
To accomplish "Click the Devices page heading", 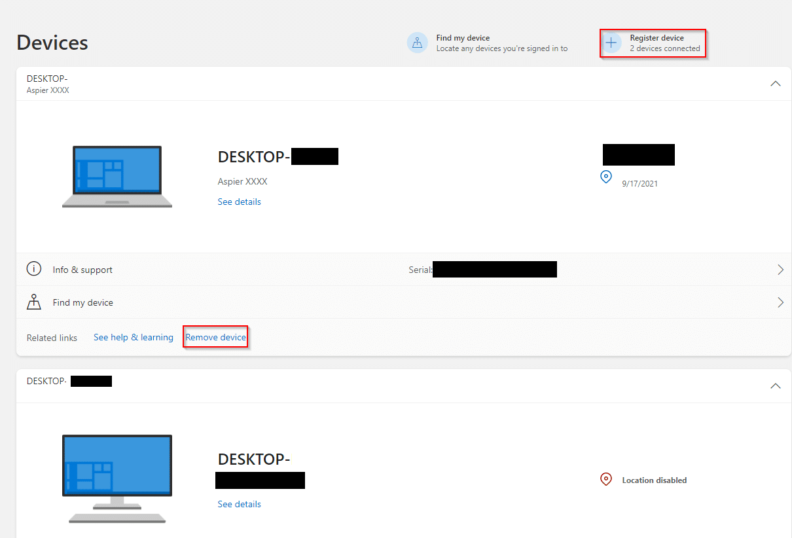I will point(52,43).
